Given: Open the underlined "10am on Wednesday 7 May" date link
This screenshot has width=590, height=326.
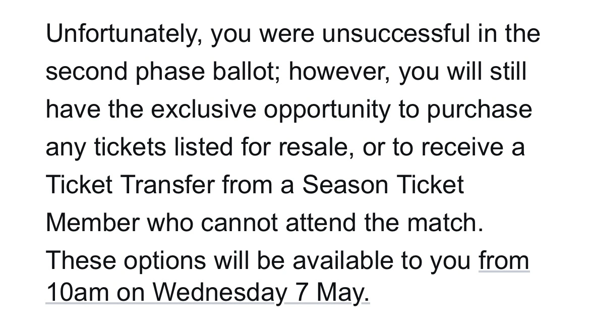Looking at the screenshot, I should [x=207, y=293].
